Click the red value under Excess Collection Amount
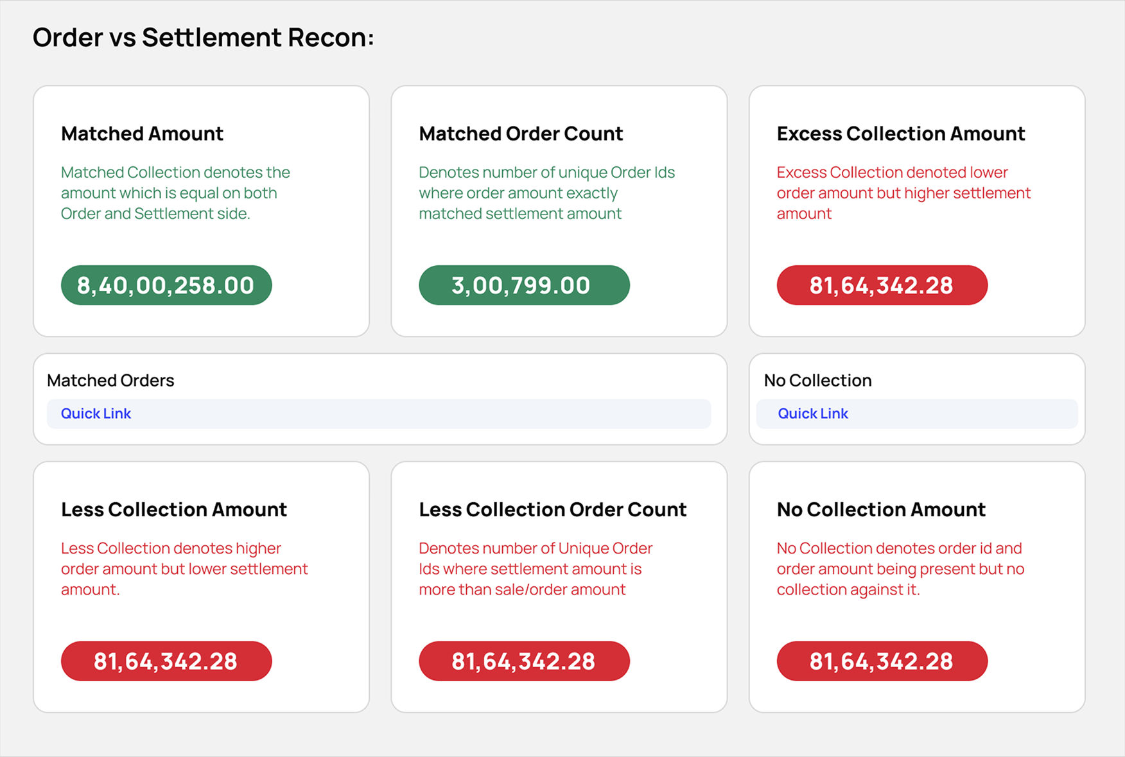 [x=882, y=285]
